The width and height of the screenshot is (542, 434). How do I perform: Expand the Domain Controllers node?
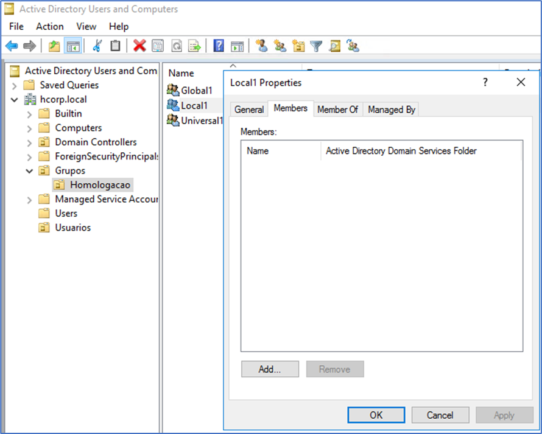29,142
